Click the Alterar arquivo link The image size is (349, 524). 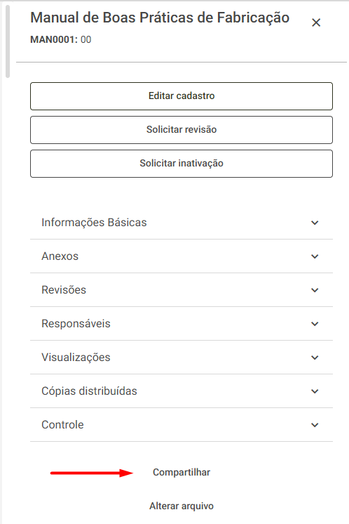(182, 506)
